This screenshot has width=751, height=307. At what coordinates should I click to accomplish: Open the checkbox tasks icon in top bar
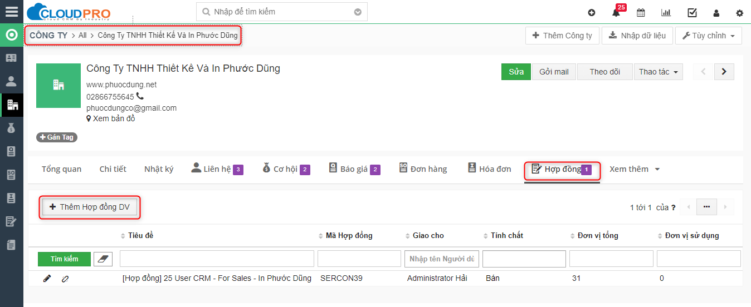pos(692,13)
